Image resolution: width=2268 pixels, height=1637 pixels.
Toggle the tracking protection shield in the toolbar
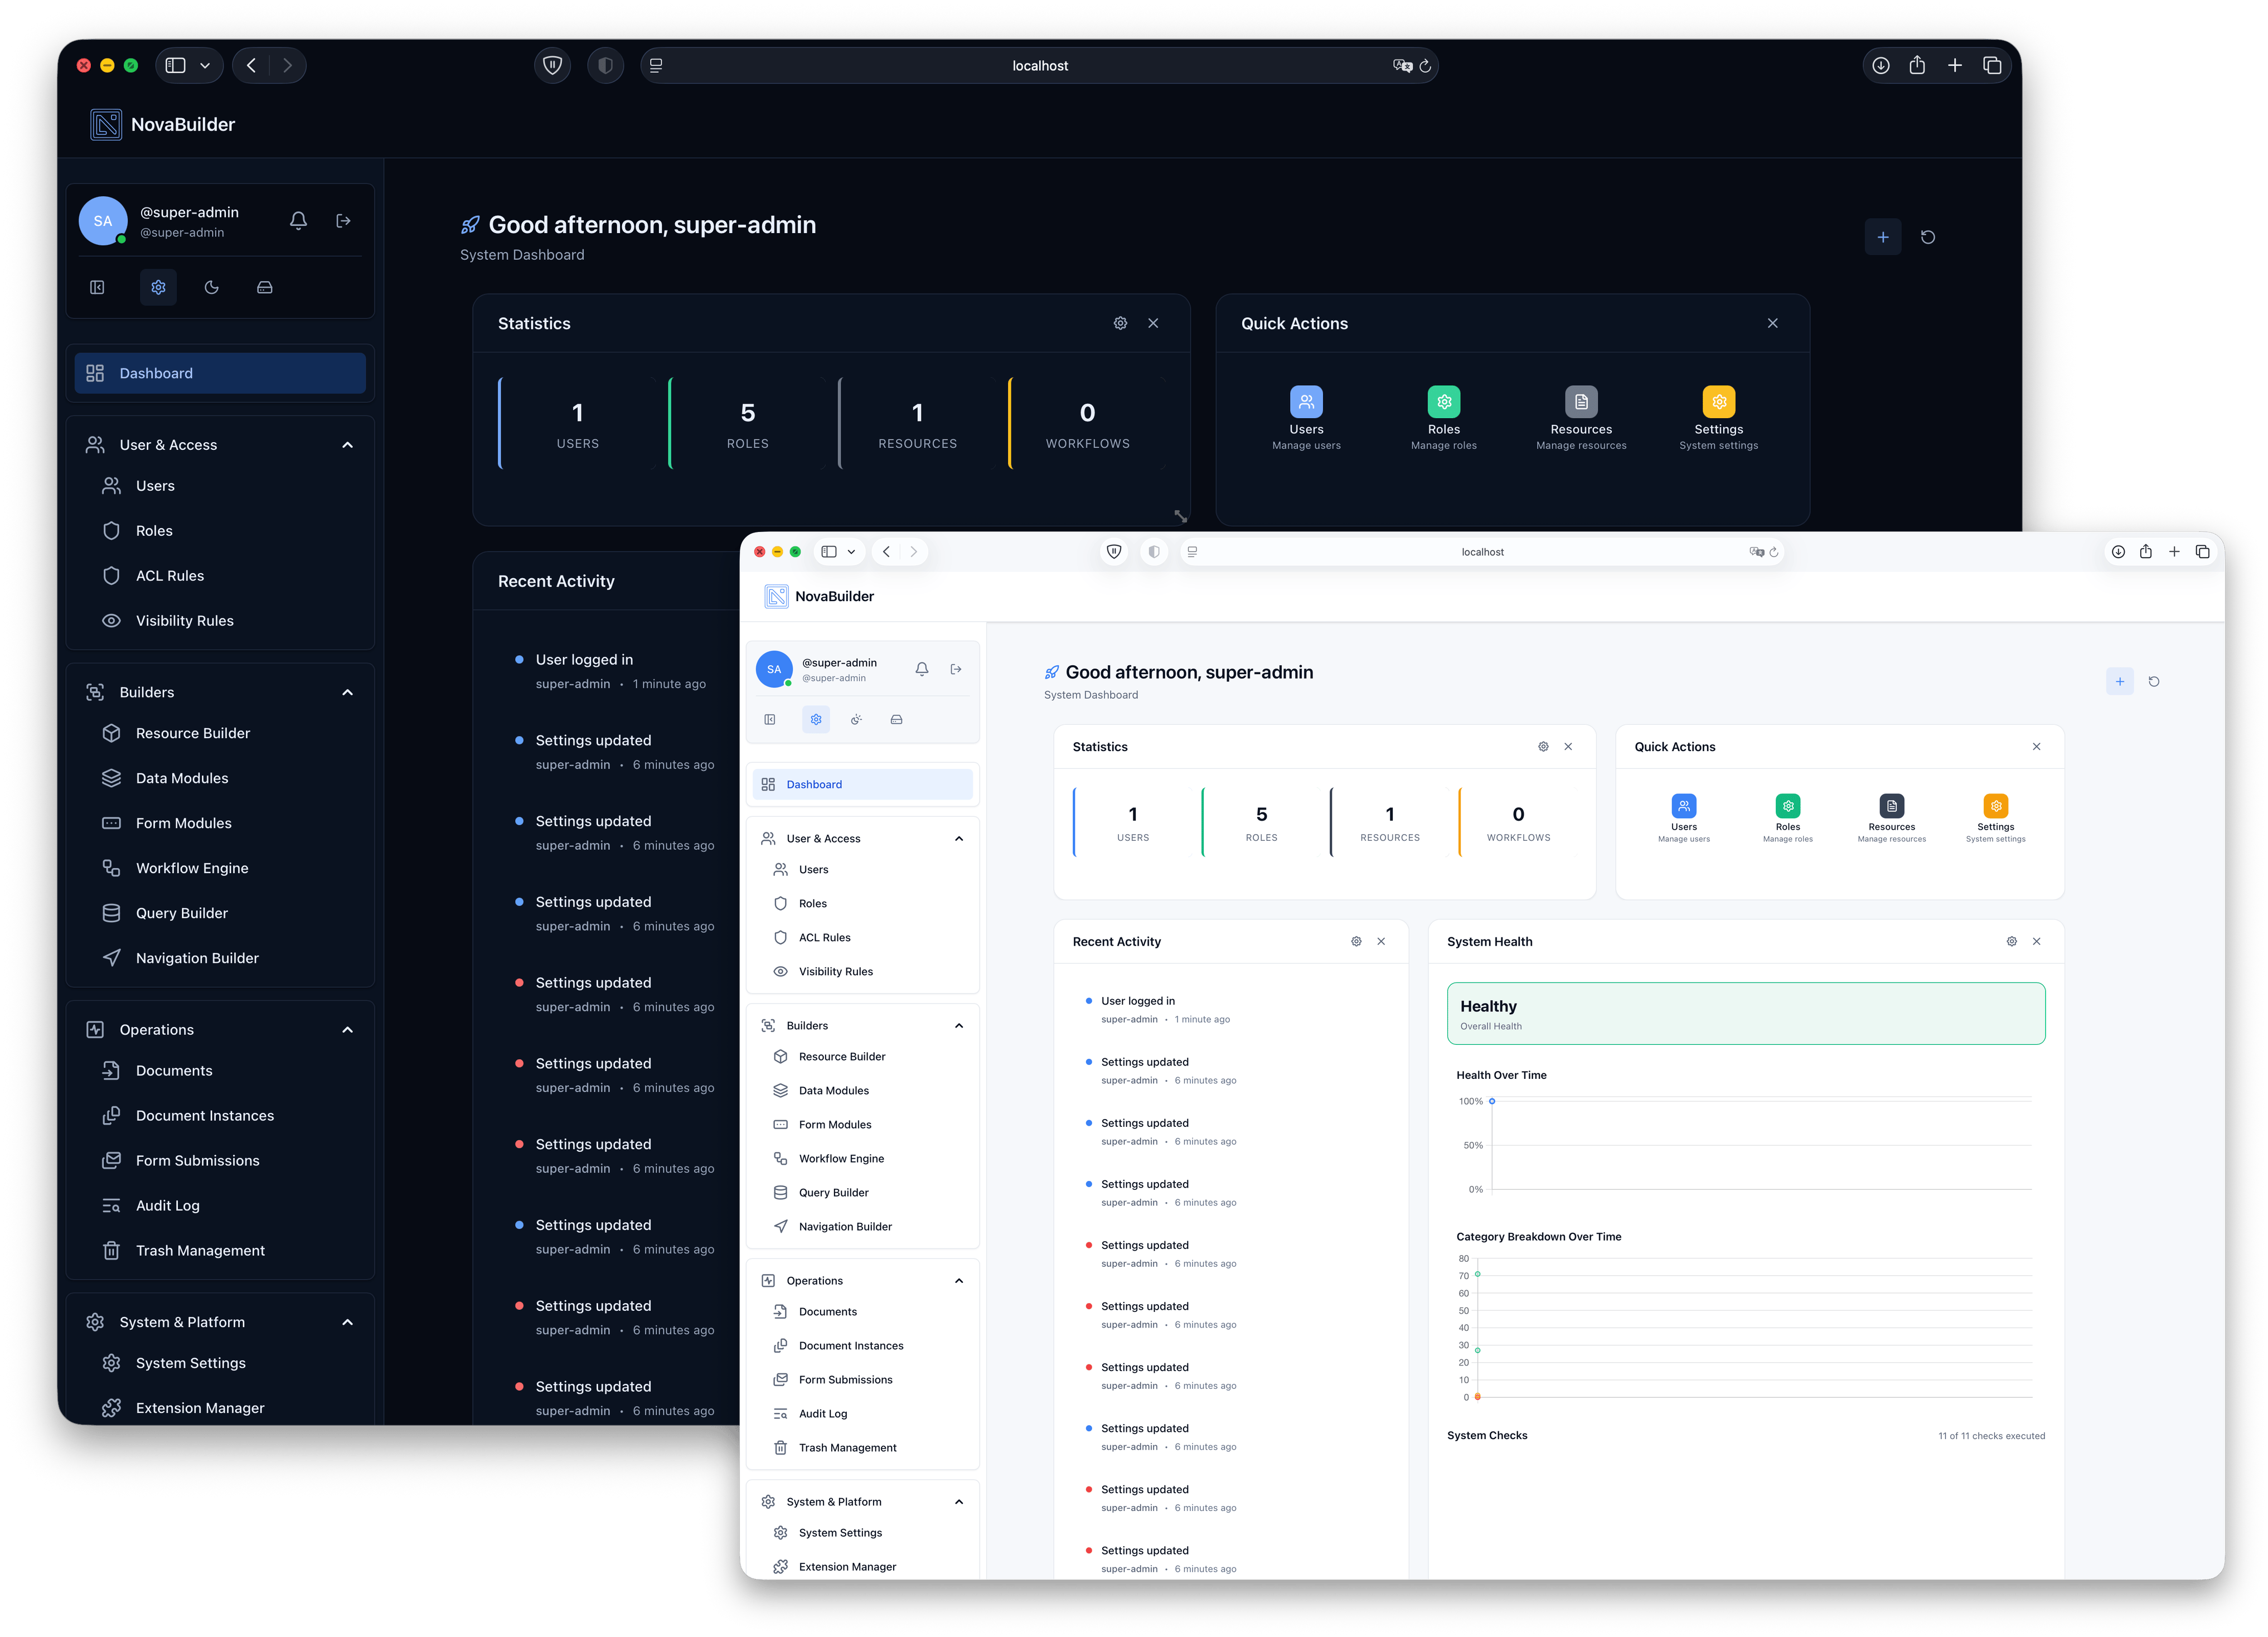pyautogui.click(x=552, y=65)
